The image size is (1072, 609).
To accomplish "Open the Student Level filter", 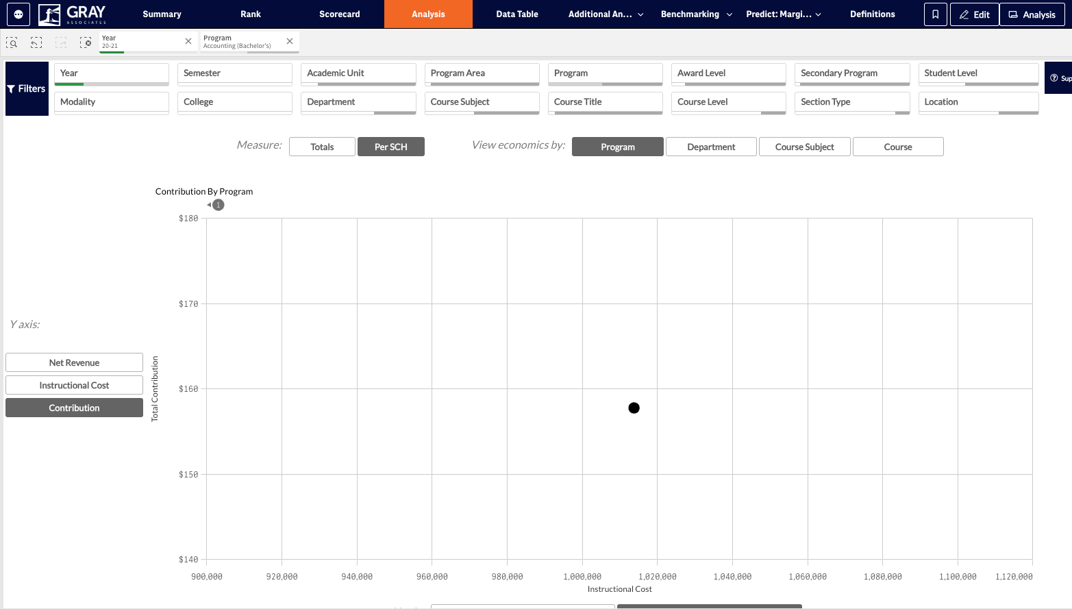I will 979,74.
